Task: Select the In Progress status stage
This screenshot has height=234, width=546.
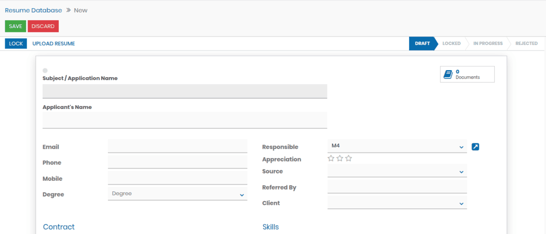Action: [487, 44]
